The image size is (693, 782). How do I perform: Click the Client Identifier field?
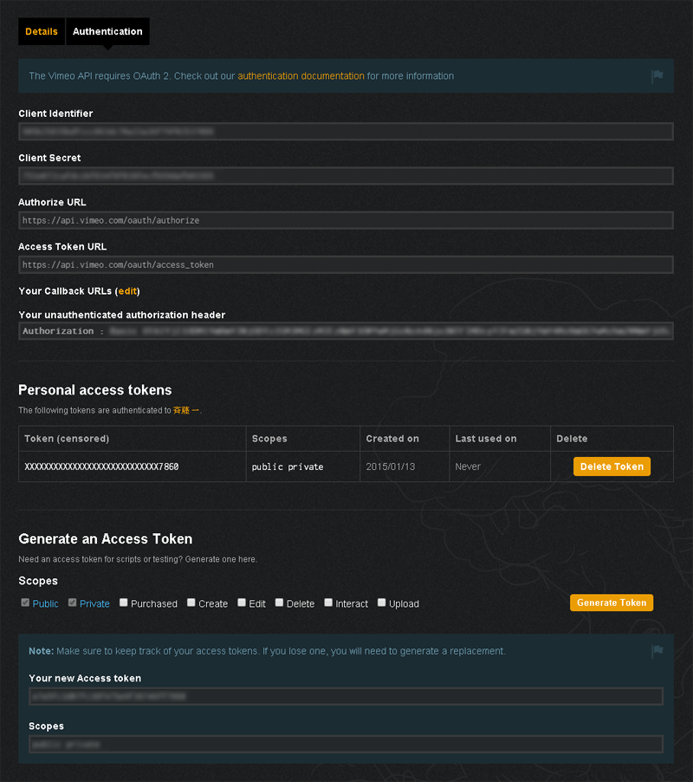346,132
